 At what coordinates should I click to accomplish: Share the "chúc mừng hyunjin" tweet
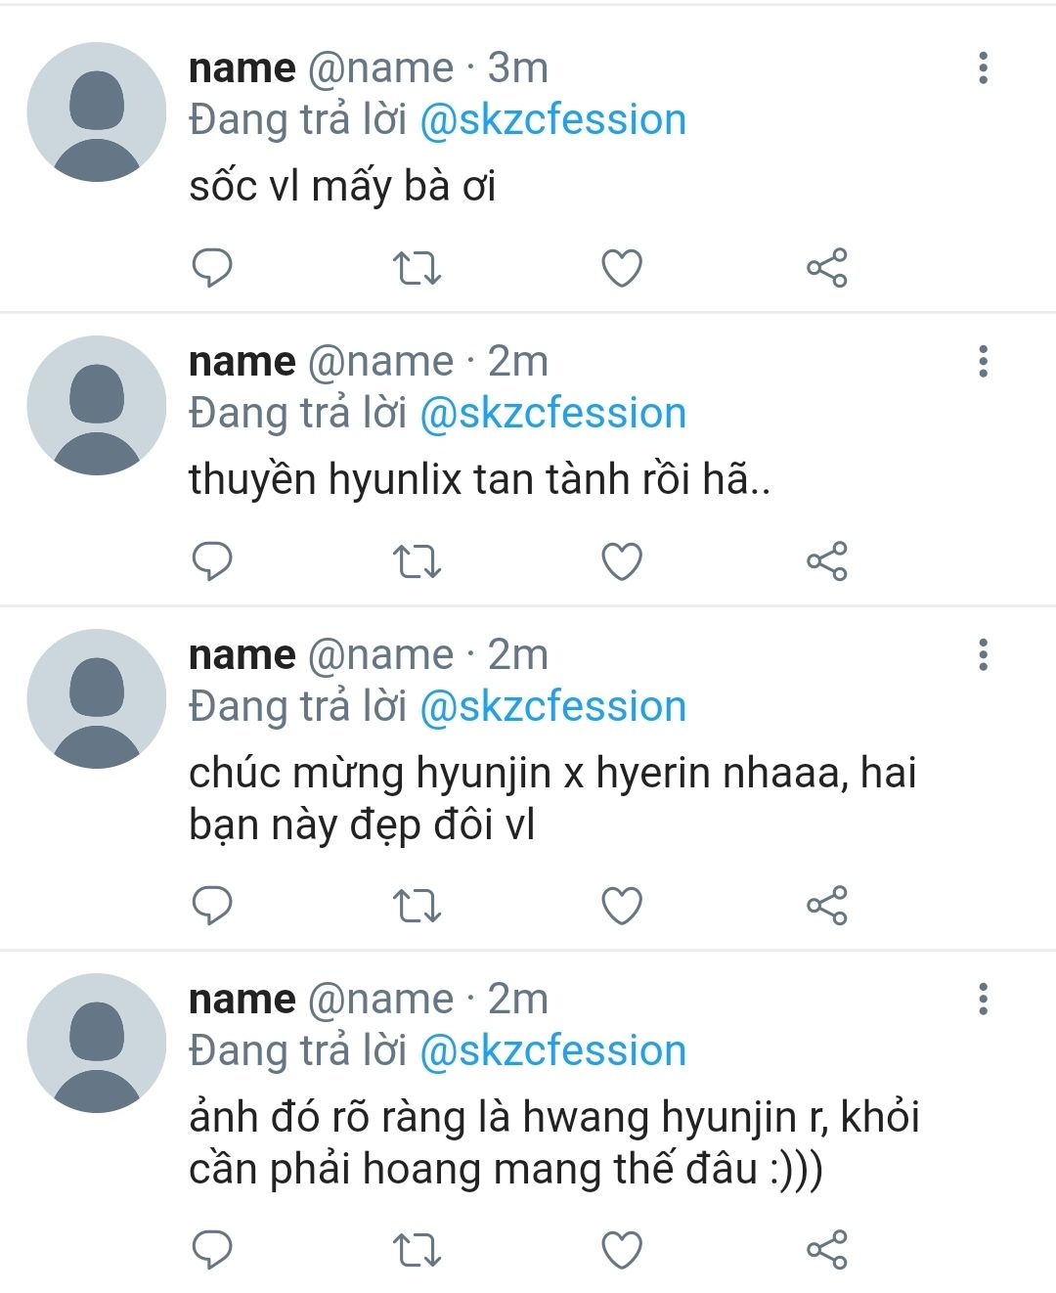point(827,906)
